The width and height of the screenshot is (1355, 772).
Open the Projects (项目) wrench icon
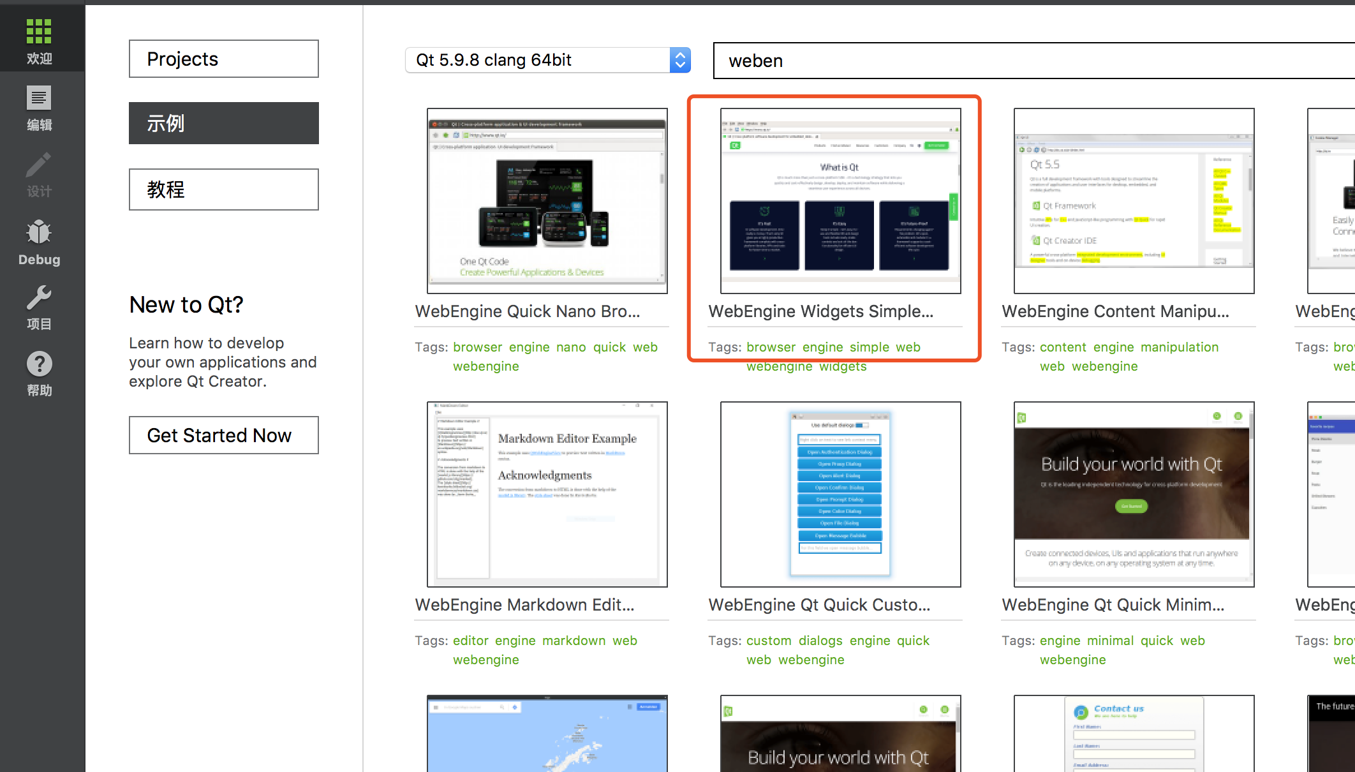39,298
